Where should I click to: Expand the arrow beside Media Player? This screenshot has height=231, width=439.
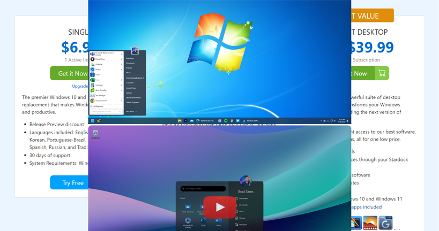click(x=122, y=59)
